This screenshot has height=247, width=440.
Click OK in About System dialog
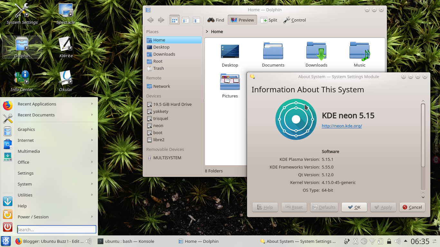pyautogui.click(x=354, y=207)
